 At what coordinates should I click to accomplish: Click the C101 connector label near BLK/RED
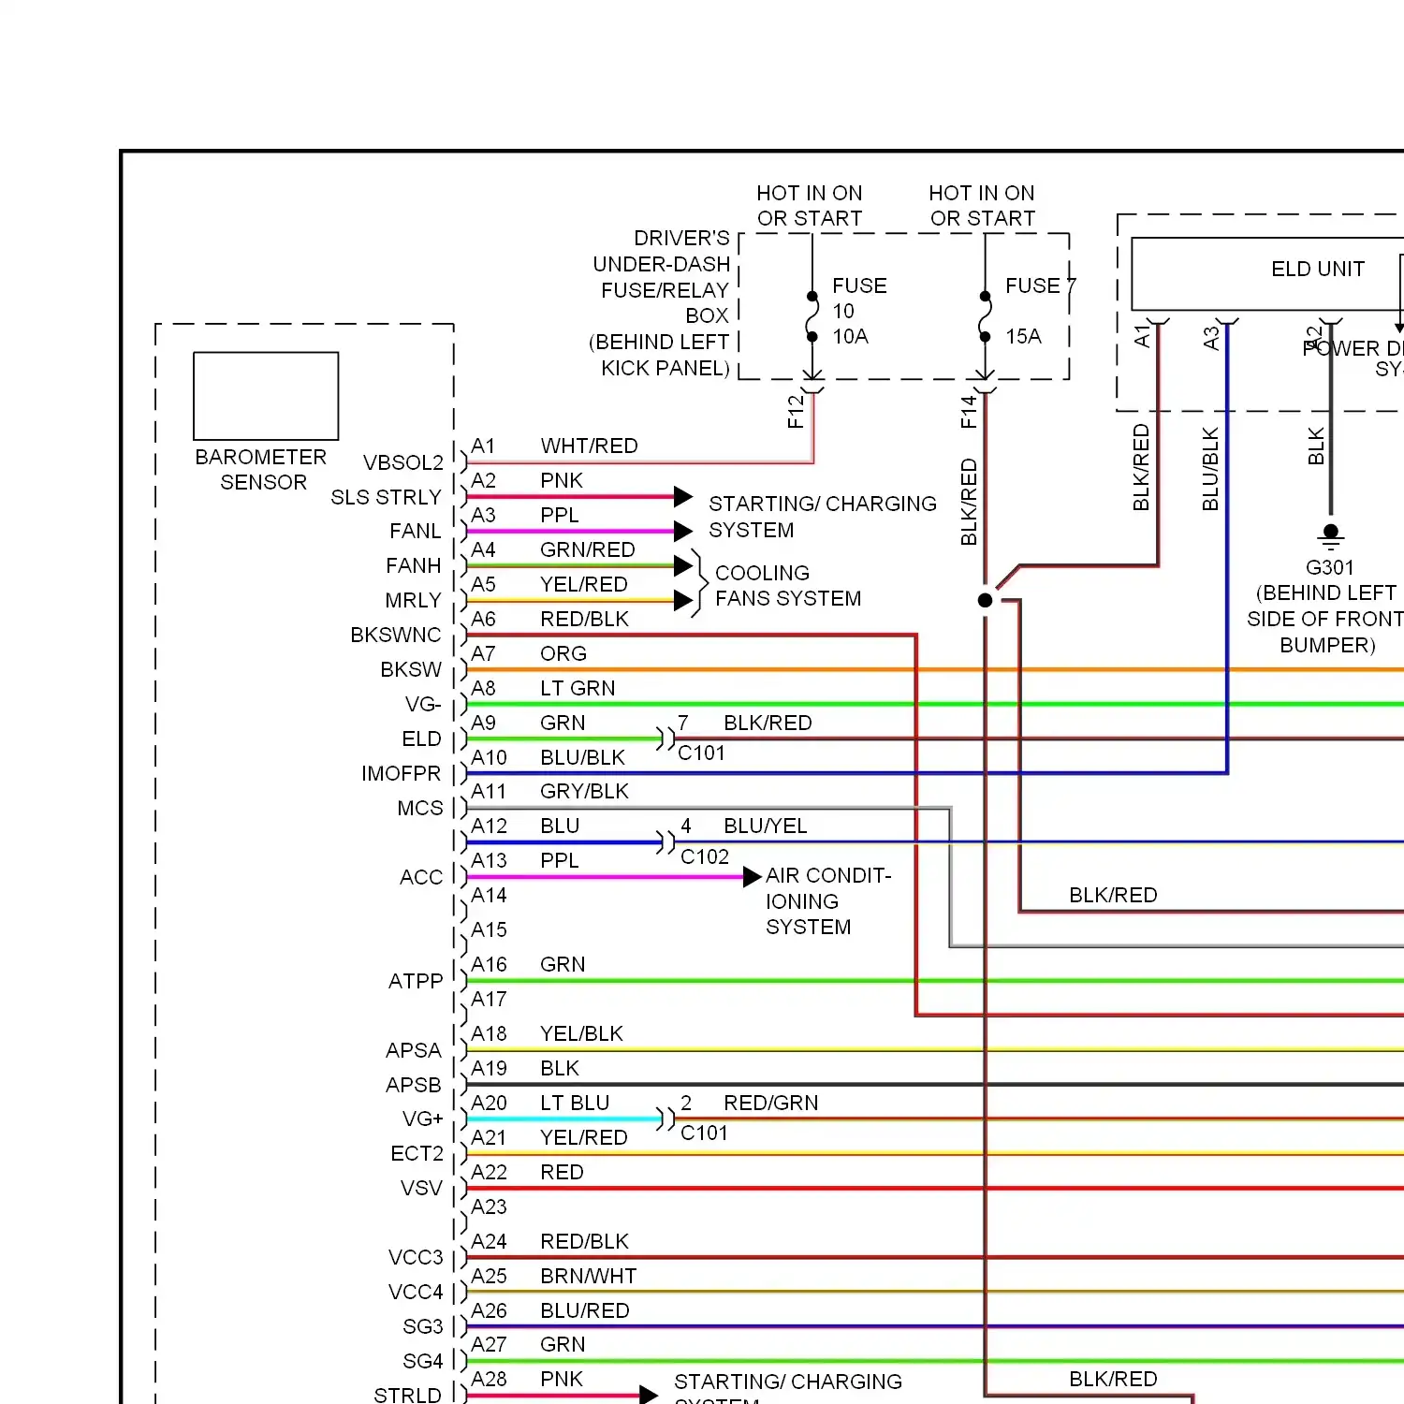701,753
